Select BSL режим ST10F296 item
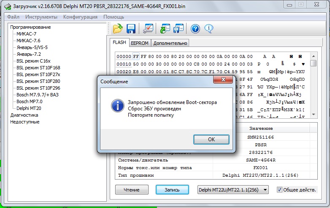Viewport: 330px width, 208px height. [x=38, y=88]
